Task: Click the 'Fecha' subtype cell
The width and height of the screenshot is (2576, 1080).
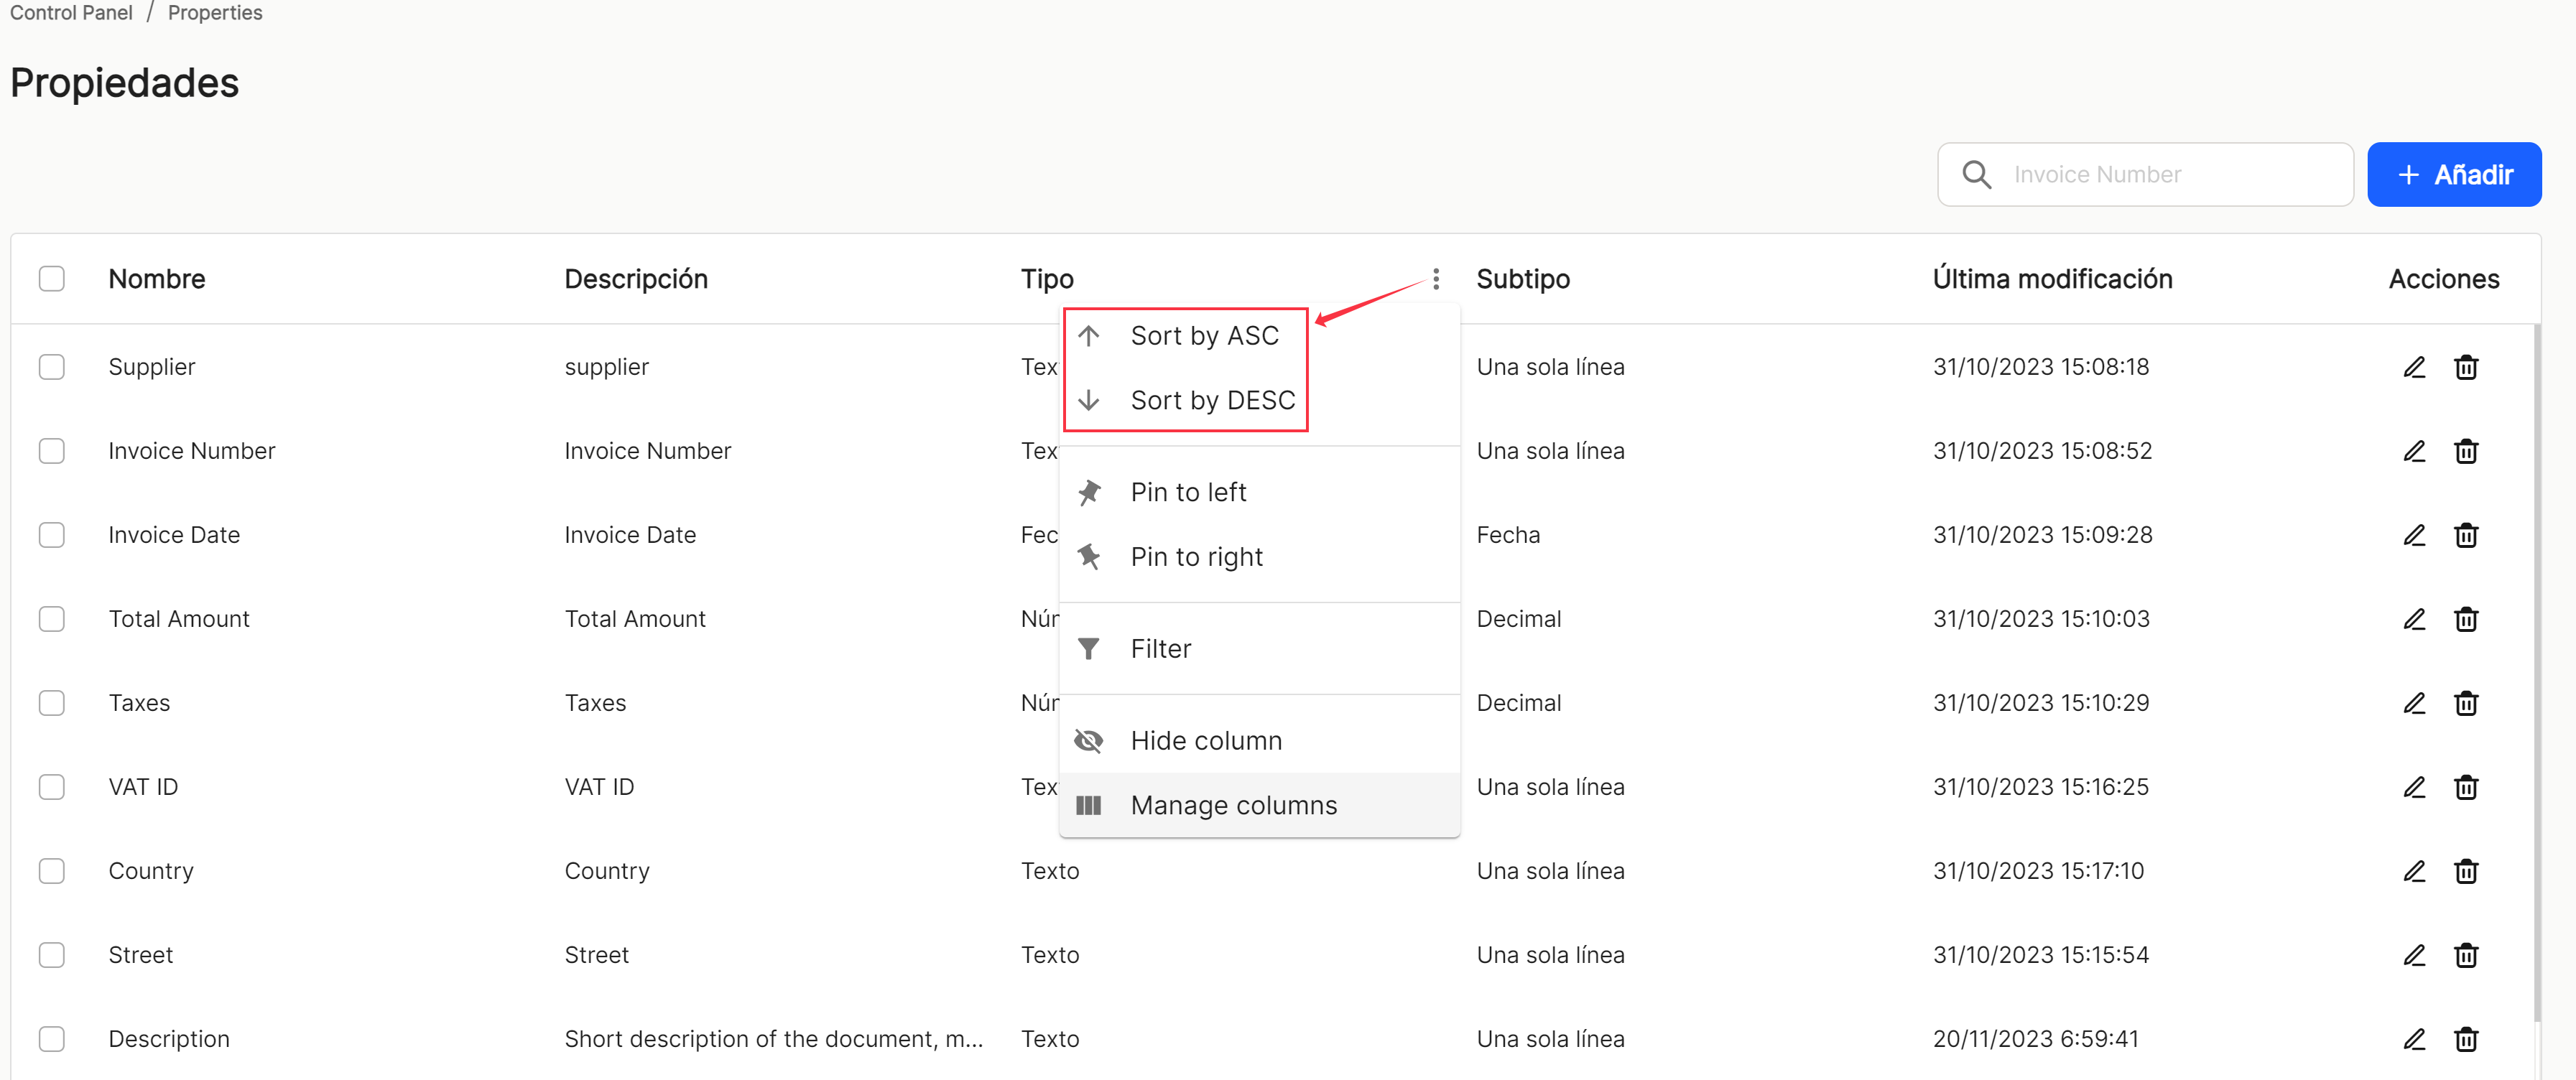Action: [1508, 535]
